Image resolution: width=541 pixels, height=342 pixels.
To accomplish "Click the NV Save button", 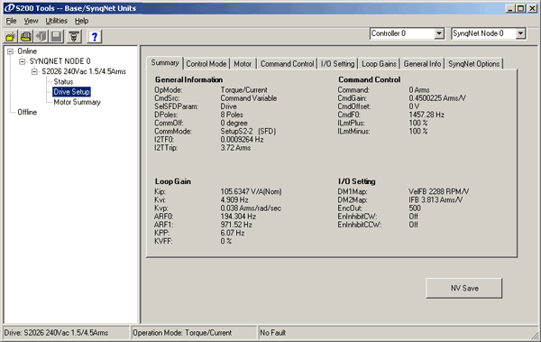I will coord(464,289).
